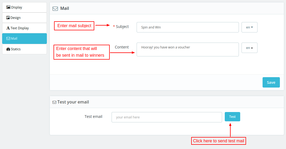Click the Design layout icon in sidebar
This screenshot has width=286, height=149.
pyautogui.click(x=8, y=18)
